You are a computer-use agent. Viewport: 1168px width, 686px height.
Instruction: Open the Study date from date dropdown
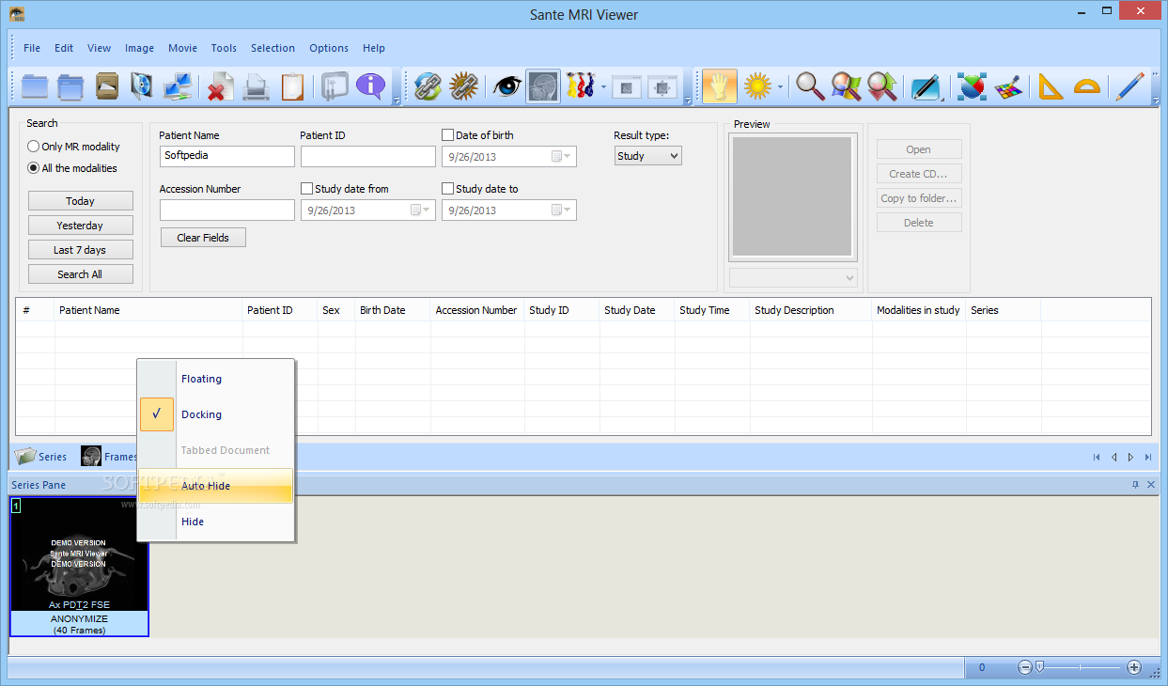(421, 210)
